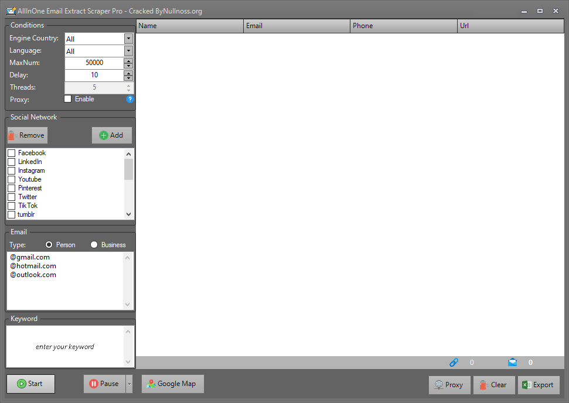The width and height of the screenshot is (569, 403).
Task: Decrease the Delay value
Action: (128, 78)
